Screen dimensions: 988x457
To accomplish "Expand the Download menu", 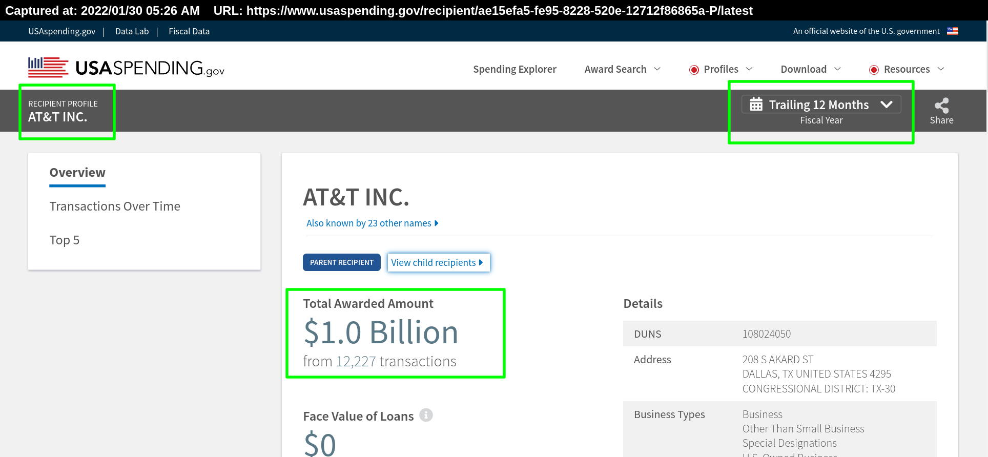I will (x=811, y=69).
